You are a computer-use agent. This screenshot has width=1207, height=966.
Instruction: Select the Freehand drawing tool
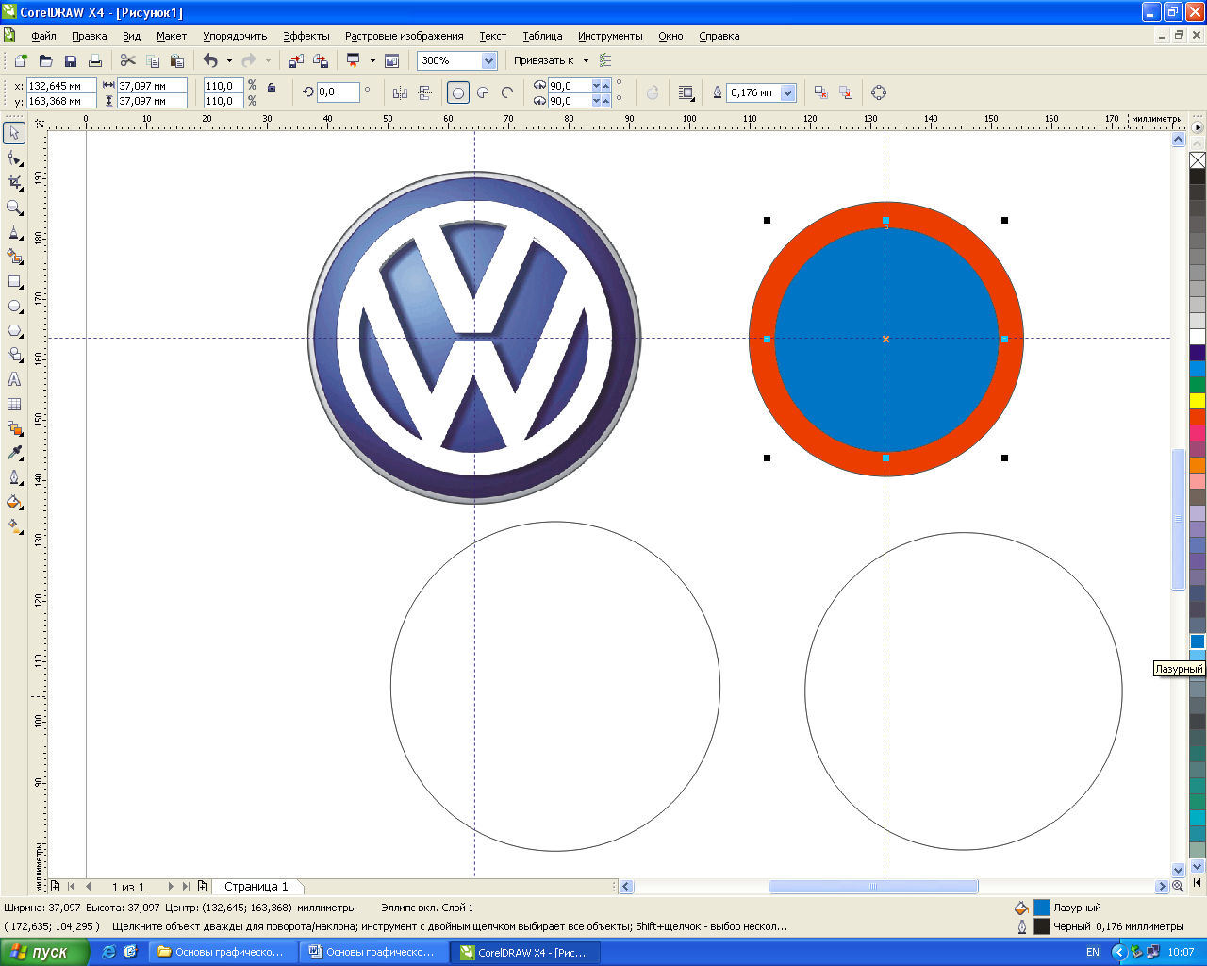tap(14, 232)
